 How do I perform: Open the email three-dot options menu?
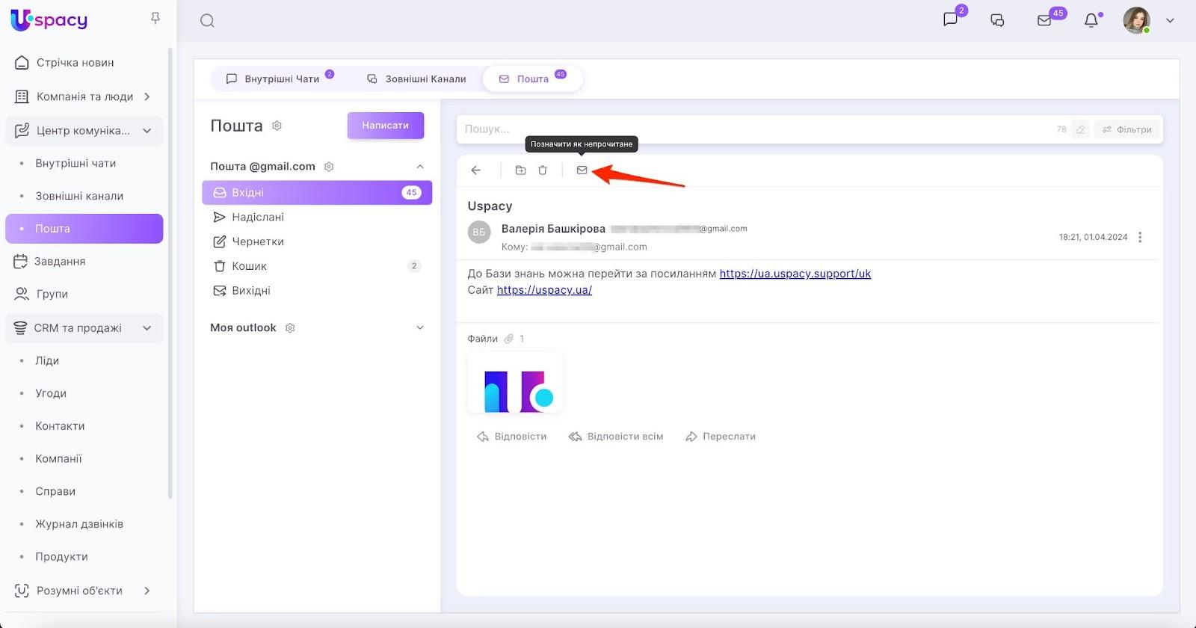(x=1140, y=238)
